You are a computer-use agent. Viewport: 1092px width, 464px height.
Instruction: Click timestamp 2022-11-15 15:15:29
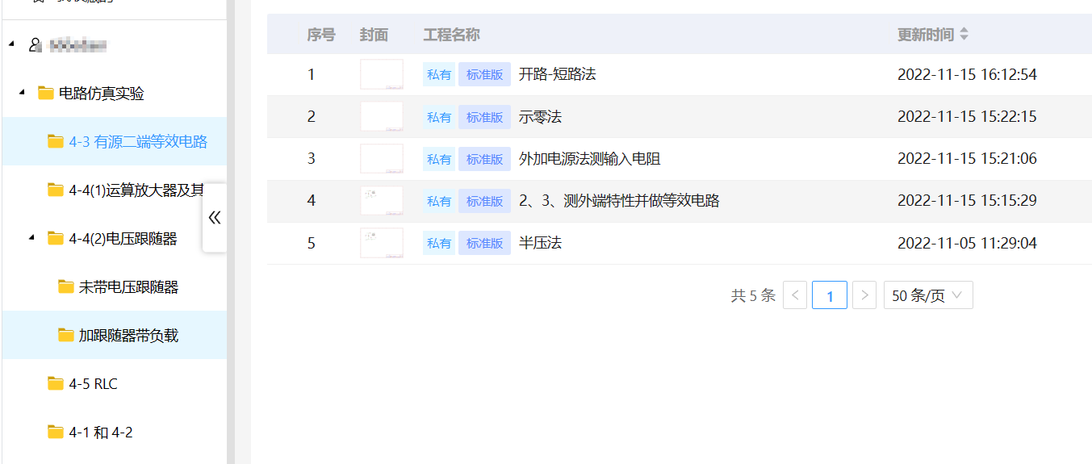click(x=967, y=201)
